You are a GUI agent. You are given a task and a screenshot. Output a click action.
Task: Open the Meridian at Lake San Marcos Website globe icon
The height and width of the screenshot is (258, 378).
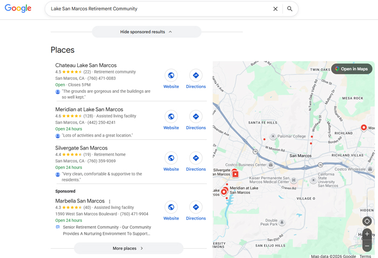(x=171, y=117)
